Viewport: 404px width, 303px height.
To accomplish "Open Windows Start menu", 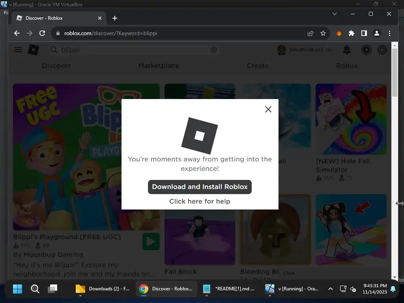I will [x=17, y=289].
